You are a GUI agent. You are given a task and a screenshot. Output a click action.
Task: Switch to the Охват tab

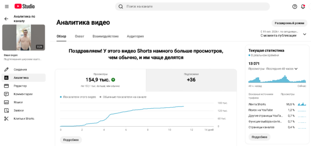79,36
